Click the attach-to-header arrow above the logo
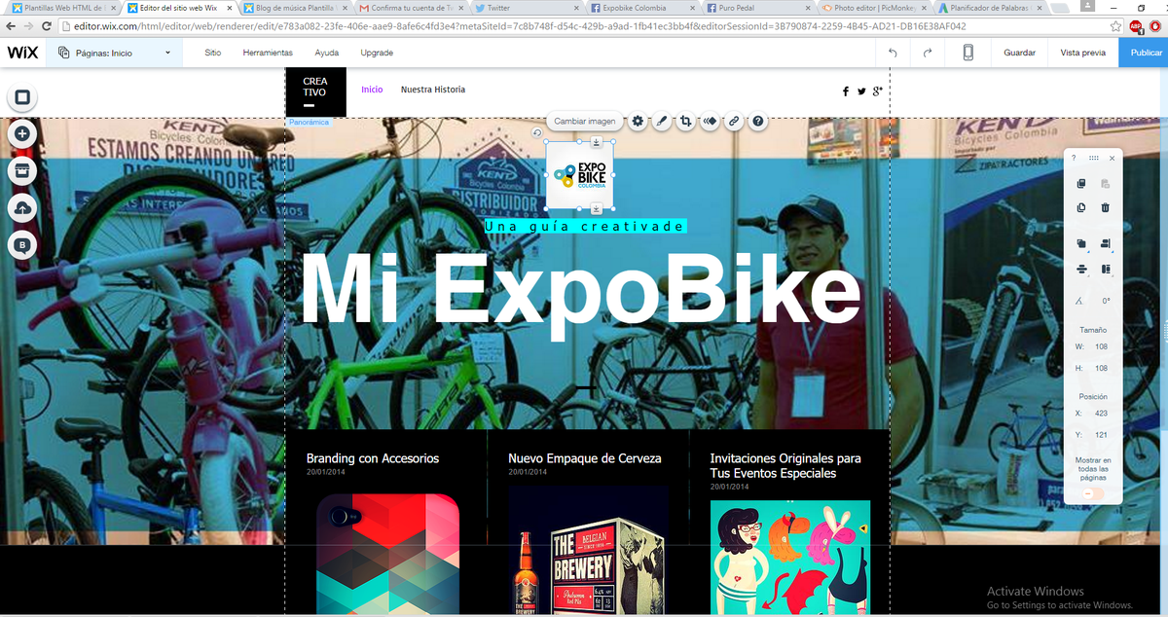 [596, 144]
